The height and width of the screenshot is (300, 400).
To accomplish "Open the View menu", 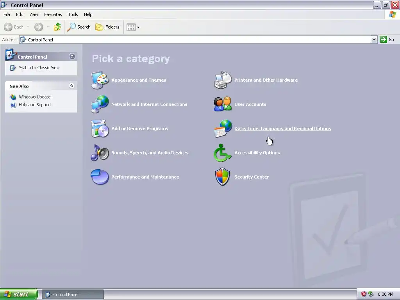I will (x=34, y=14).
